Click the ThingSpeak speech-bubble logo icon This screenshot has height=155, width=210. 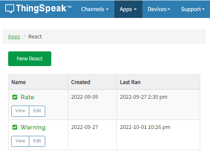click(x=9, y=9)
